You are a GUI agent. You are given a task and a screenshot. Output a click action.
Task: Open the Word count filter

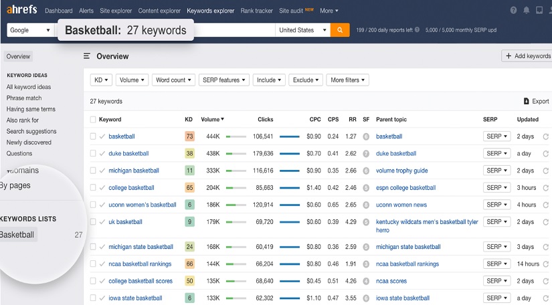173,80
